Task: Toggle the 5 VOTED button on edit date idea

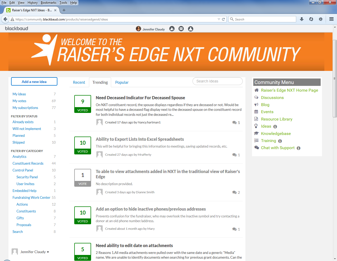Action: tap(83, 252)
